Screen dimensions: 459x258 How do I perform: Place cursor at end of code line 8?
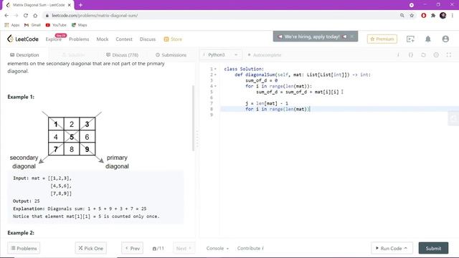pos(310,109)
